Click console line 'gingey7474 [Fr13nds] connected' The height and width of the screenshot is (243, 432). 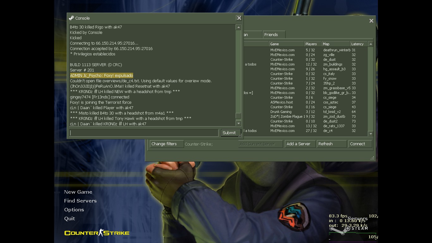coord(100,97)
